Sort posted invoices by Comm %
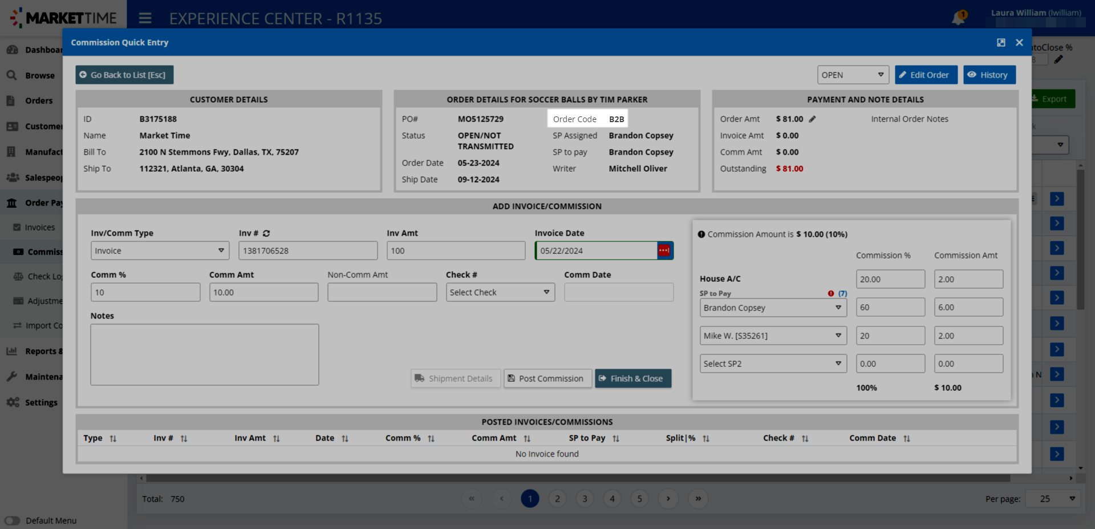Image resolution: width=1095 pixels, height=529 pixels. click(x=431, y=438)
